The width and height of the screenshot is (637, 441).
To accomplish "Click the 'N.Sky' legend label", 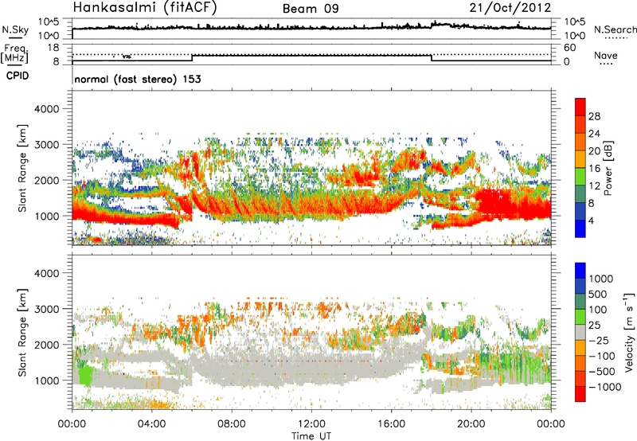I will 15,29.
